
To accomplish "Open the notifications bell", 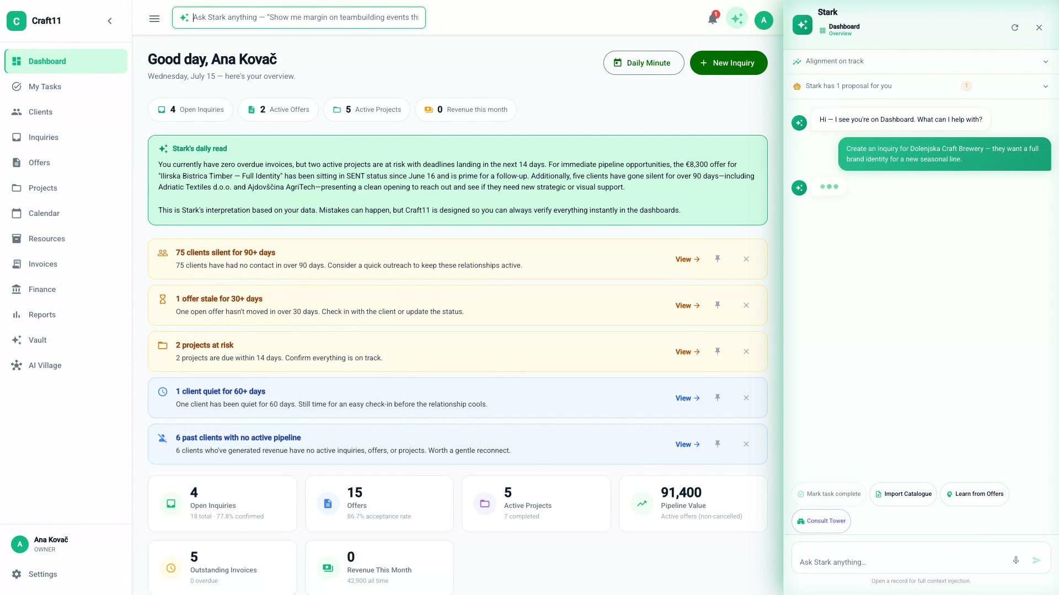I will coord(713,19).
